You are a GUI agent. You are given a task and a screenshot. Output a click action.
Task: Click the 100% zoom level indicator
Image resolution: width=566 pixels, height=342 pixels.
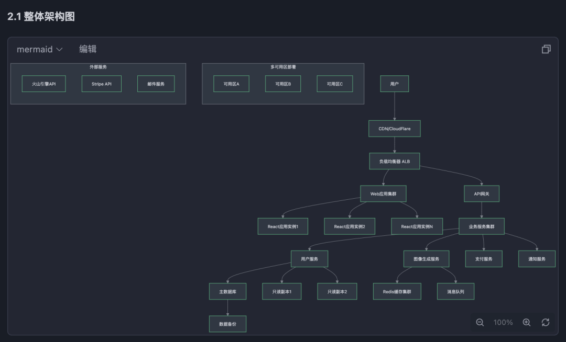503,323
